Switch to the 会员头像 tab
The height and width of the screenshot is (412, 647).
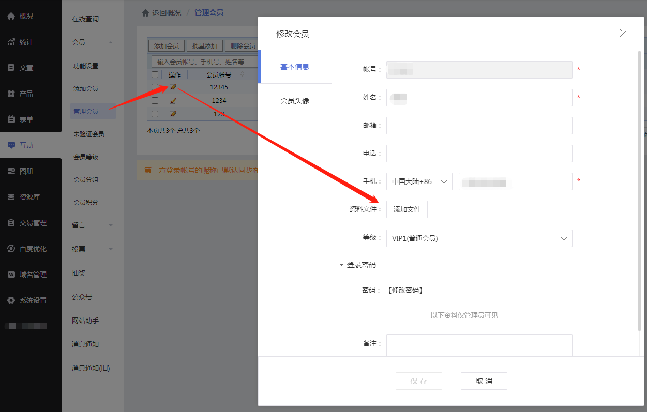coord(295,101)
